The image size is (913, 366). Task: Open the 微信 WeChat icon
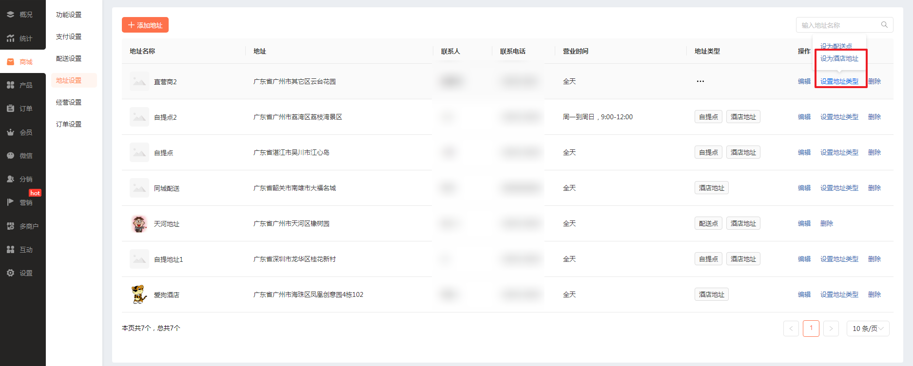click(x=10, y=155)
